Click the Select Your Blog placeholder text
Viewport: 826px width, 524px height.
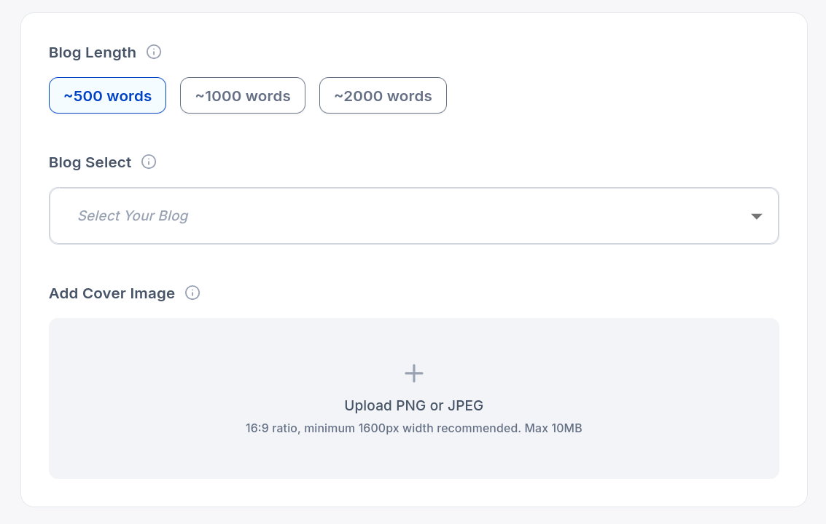pos(133,215)
